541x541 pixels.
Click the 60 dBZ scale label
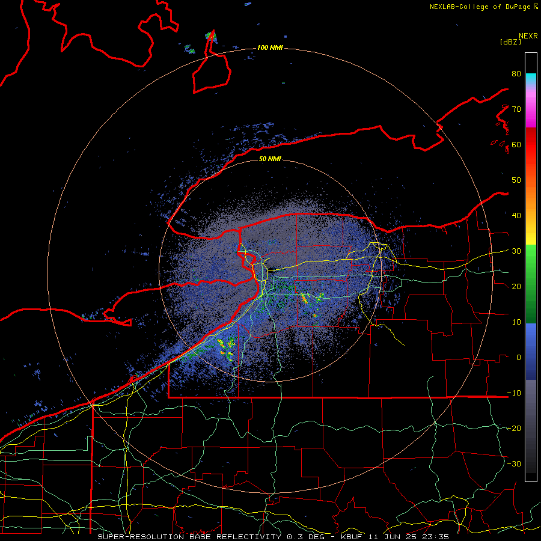click(x=516, y=145)
